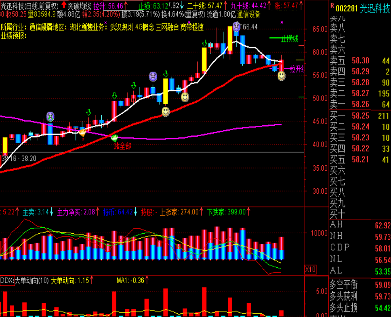Click the 多空平衡 59.09 row

pos(360,285)
